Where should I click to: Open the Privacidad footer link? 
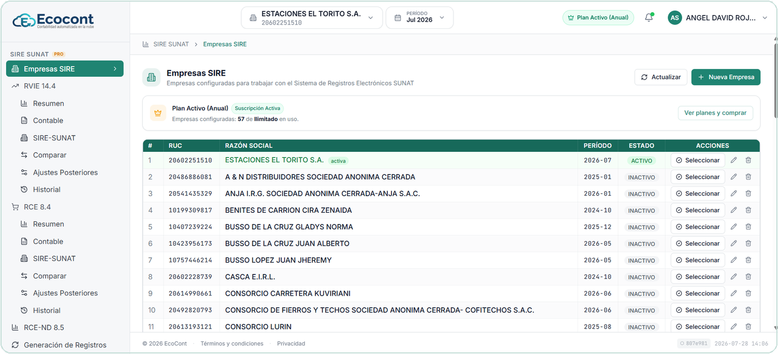tap(291, 343)
